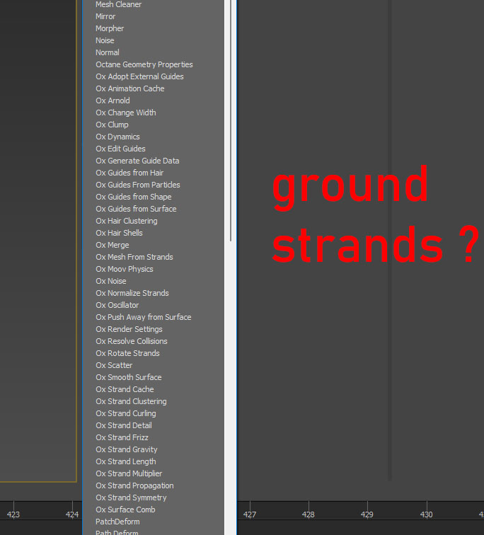This screenshot has width=484, height=535.
Task: Select Ox Strand Frizz modifier
Action: [x=122, y=437]
